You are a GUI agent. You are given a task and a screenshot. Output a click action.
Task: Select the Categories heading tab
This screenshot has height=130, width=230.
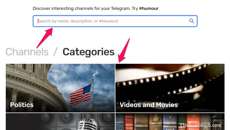click(x=89, y=52)
